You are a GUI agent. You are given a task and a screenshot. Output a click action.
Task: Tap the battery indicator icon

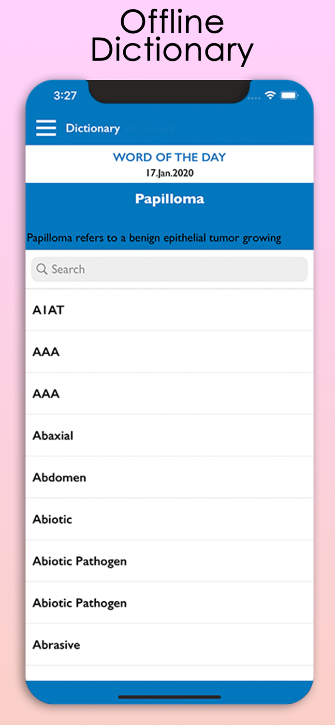coord(290,95)
